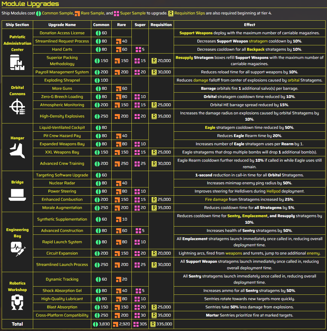Click Common Sample icon in the intro sentence
Screen dimensions: 327x331
[x=39, y=14]
